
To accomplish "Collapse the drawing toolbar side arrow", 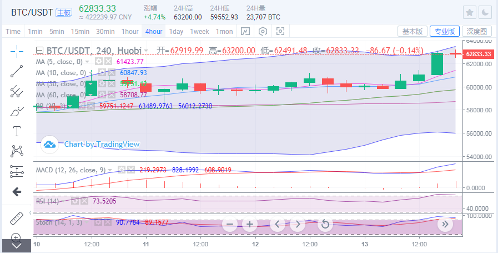I will coord(31,212).
